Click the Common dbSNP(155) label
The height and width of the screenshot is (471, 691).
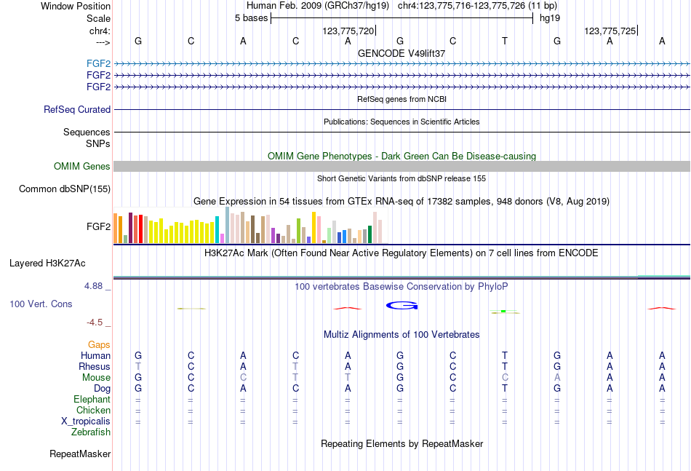pos(65,189)
